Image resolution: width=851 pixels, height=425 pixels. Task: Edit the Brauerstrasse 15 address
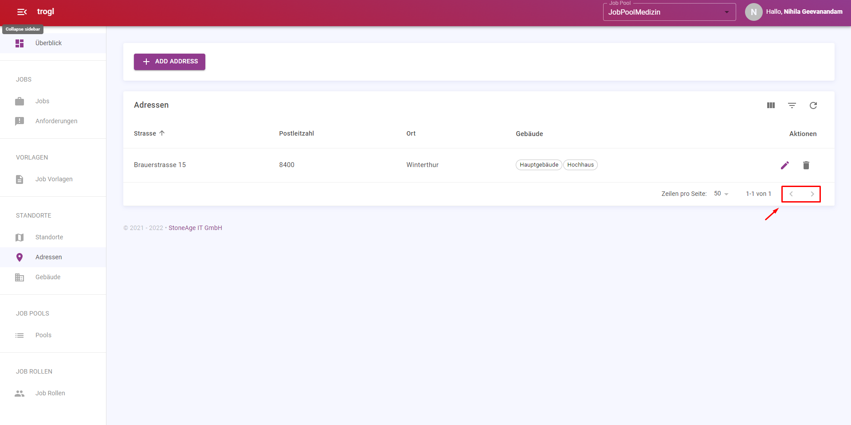click(x=785, y=165)
